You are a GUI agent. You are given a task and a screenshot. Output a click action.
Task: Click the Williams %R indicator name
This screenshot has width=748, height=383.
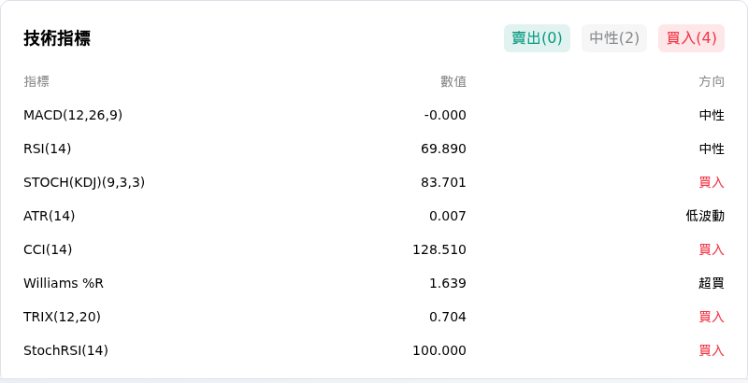tap(64, 283)
